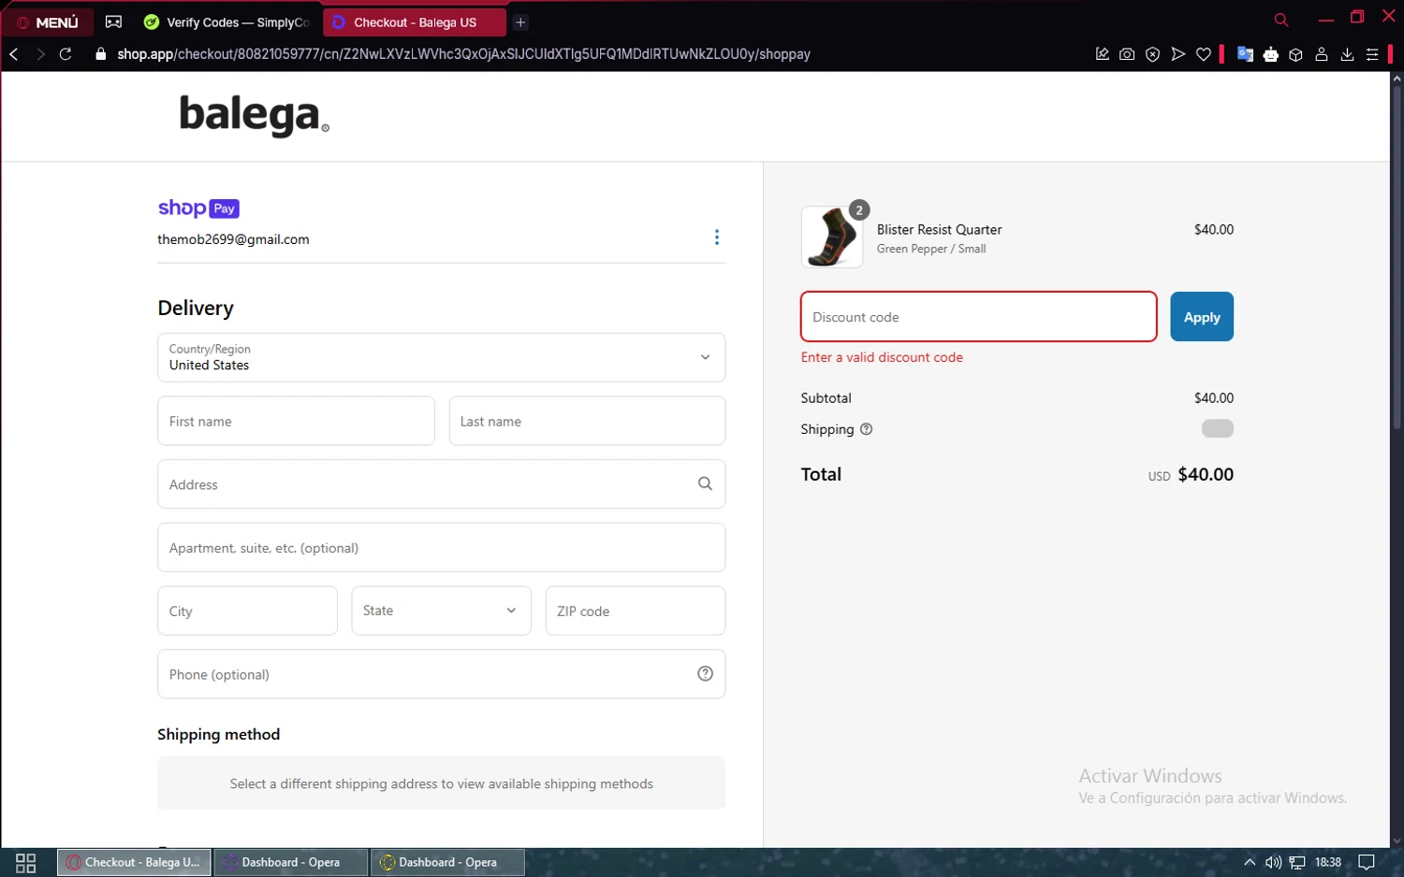Open the robot extension icon
Screen dimensions: 1404x877
(1270, 54)
